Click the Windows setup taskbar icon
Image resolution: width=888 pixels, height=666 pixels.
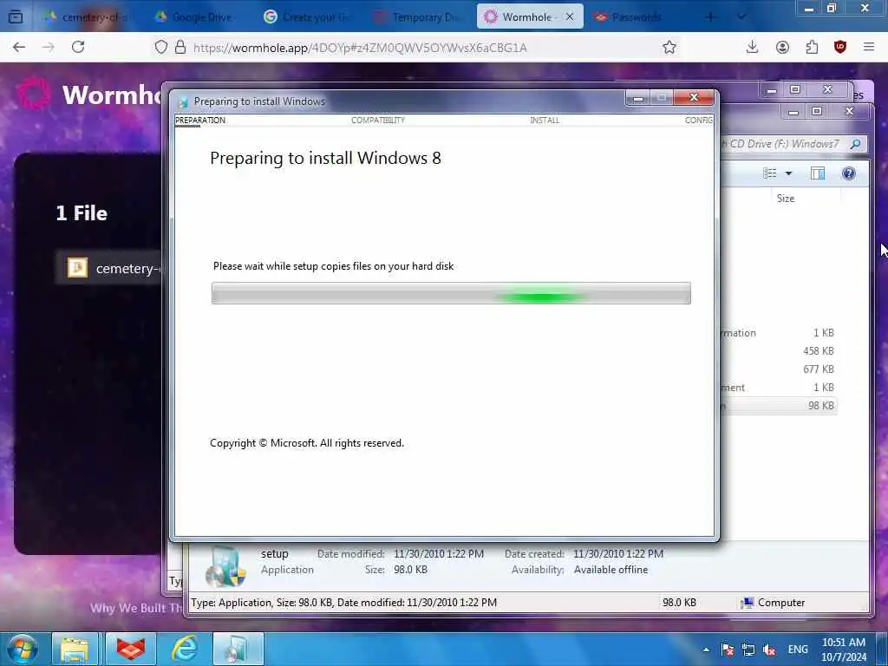pos(238,649)
